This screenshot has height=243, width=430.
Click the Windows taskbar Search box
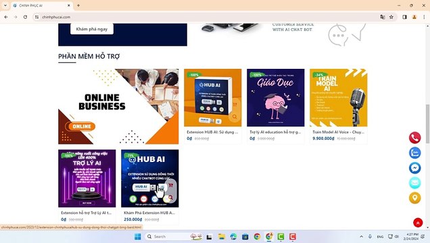pyautogui.click(x=173, y=236)
